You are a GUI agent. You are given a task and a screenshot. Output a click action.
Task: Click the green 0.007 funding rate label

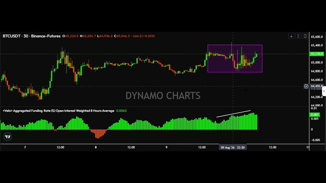[x=315, y=115]
